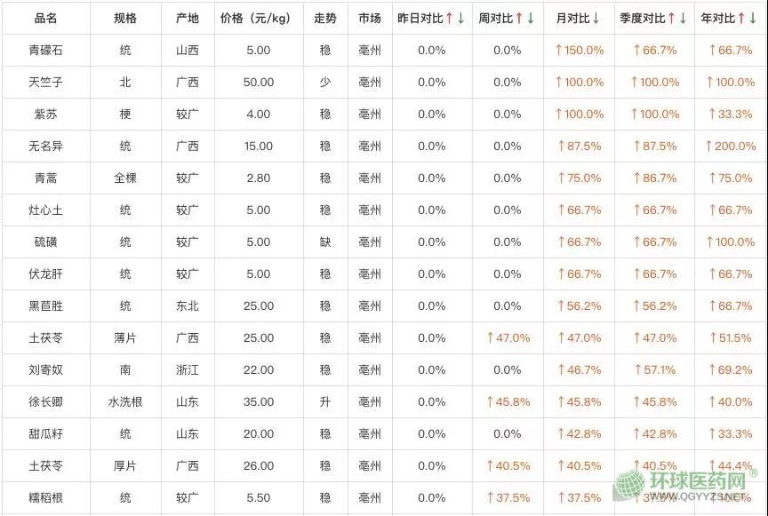
Task: Sort 周对比 descending with the green arrow
Action: pyautogui.click(x=531, y=18)
